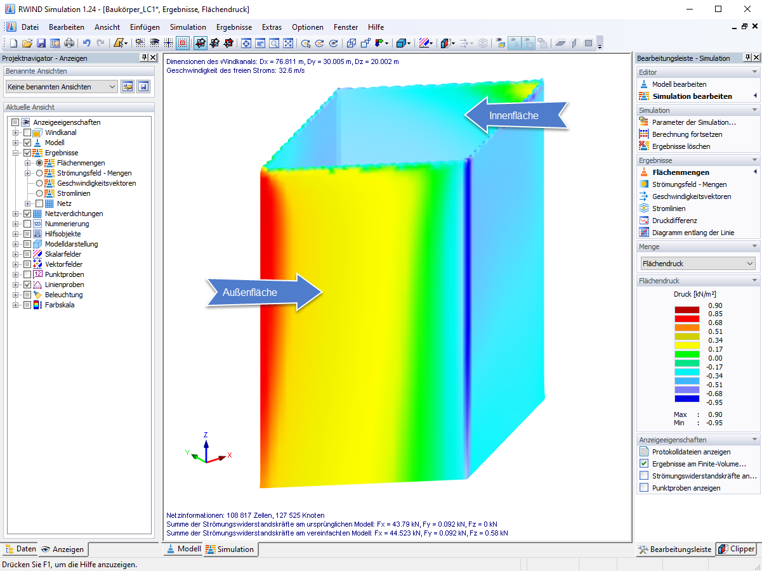
Task: Switch to the Modell tab
Action: tap(183, 549)
